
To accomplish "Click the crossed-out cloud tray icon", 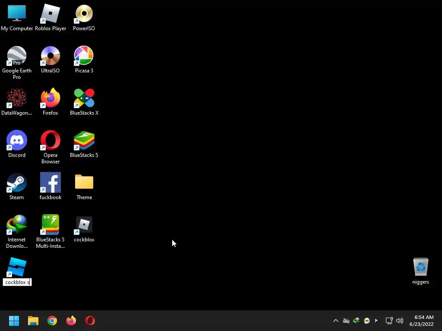I will pyautogui.click(x=346, y=321).
